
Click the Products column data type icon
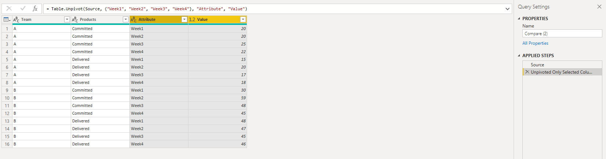coord(75,19)
